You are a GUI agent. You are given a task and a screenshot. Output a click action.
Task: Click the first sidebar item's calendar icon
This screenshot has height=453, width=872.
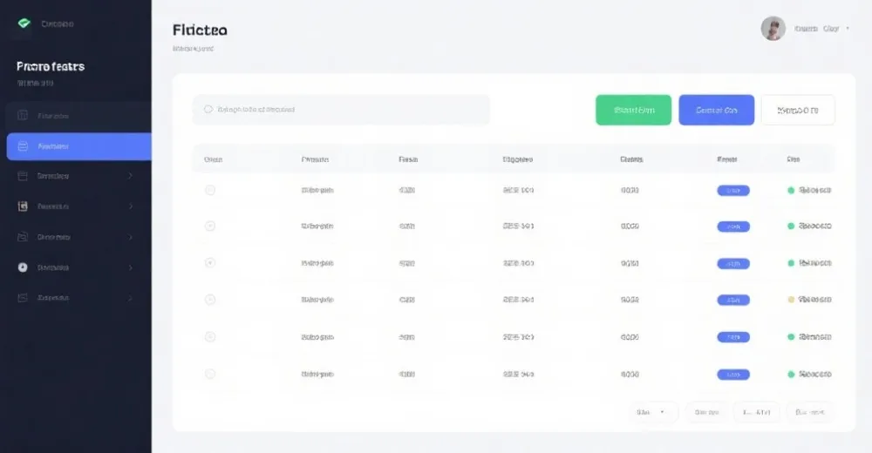click(23, 115)
